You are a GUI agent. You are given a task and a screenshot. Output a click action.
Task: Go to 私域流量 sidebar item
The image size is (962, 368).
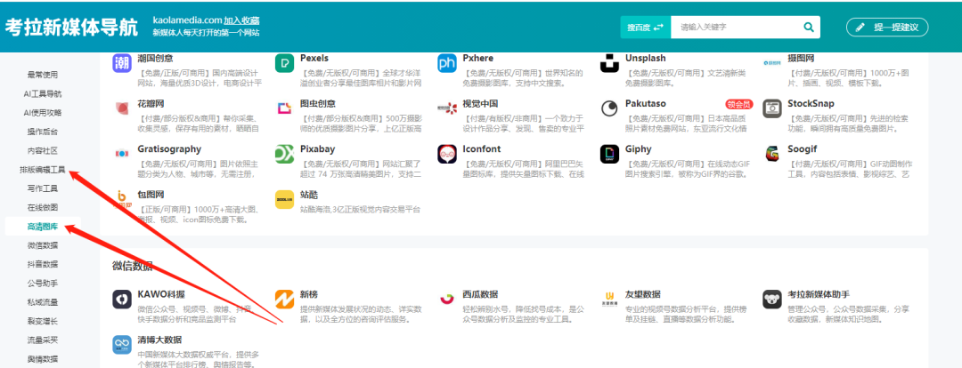click(x=43, y=302)
